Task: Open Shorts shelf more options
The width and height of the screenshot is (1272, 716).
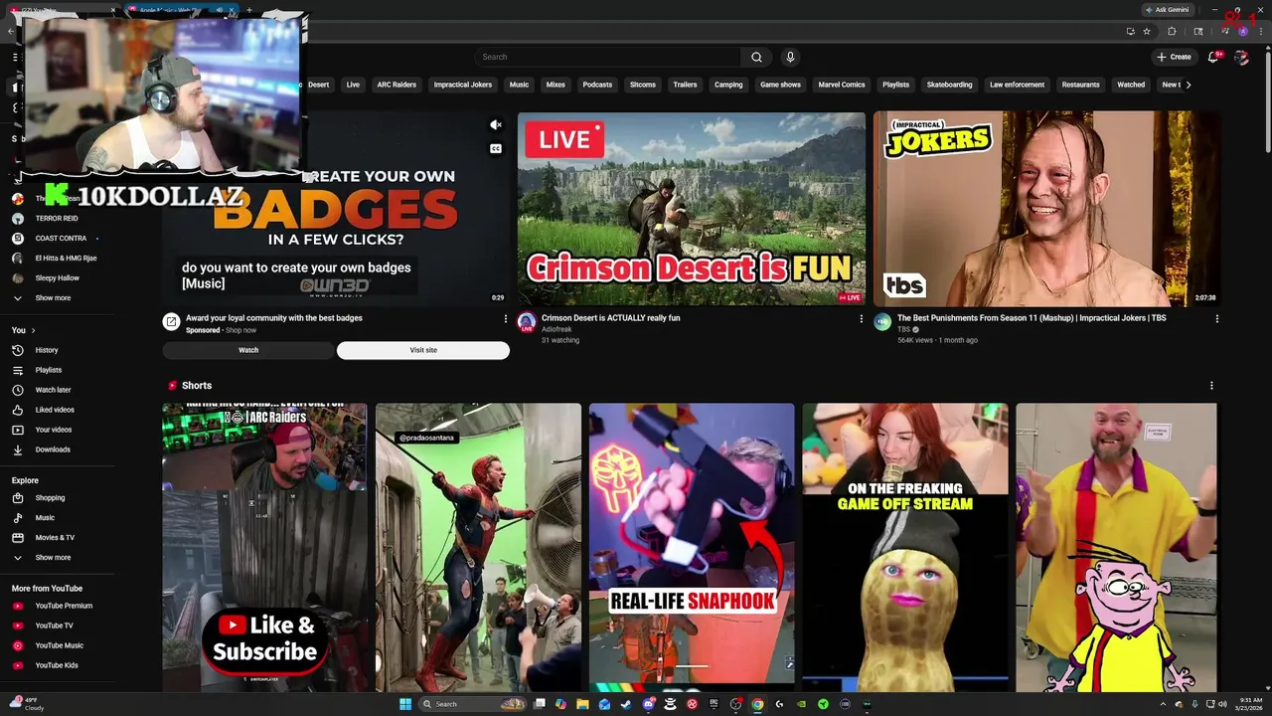Action: [x=1211, y=385]
